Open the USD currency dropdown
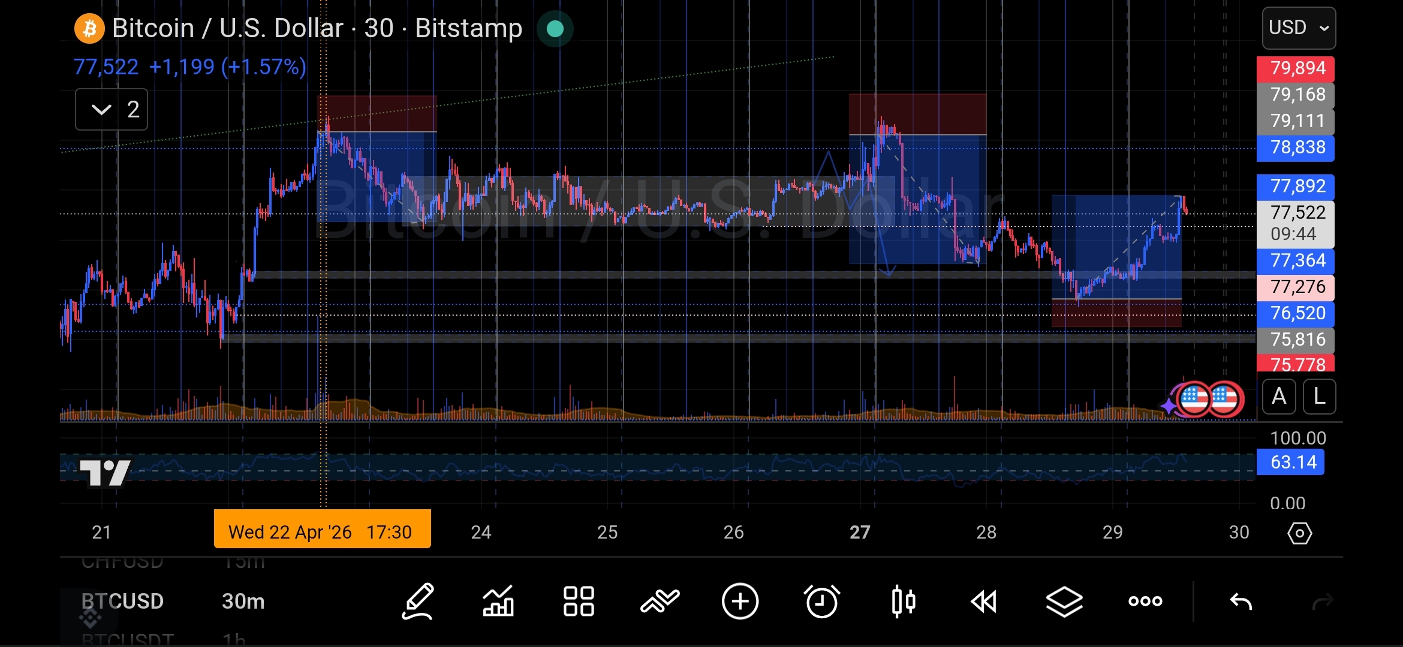 click(1299, 28)
